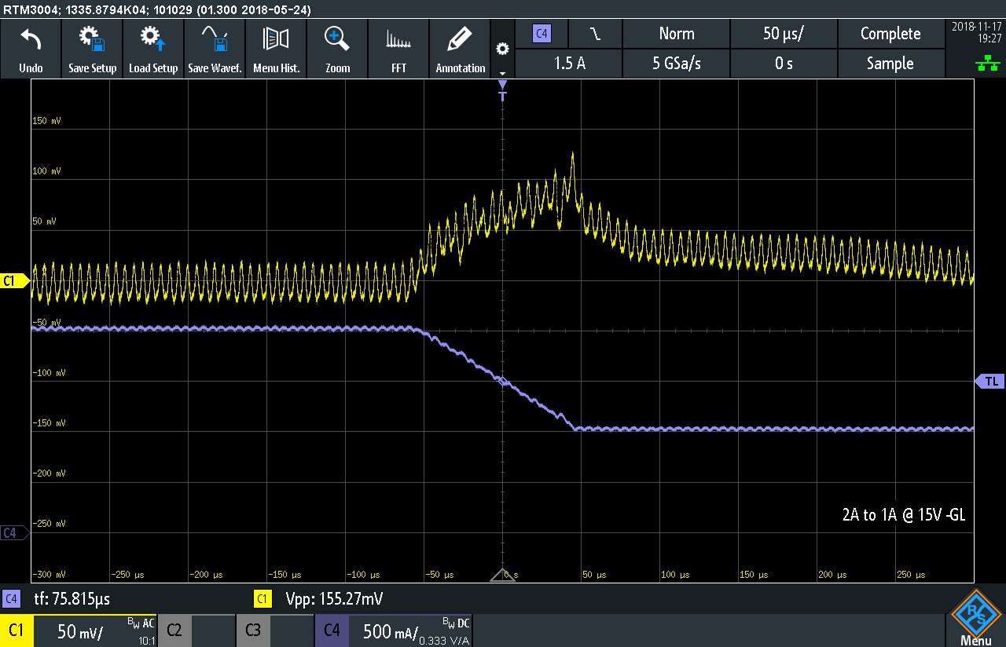Screen dimensions: 1006x647
Task: Select the Annotation pencil tool
Action: (460, 49)
